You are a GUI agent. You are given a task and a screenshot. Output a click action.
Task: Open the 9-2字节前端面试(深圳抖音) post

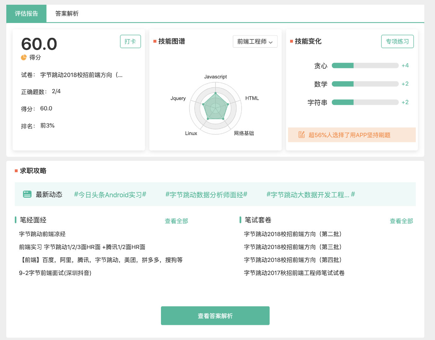pyautogui.click(x=55, y=273)
